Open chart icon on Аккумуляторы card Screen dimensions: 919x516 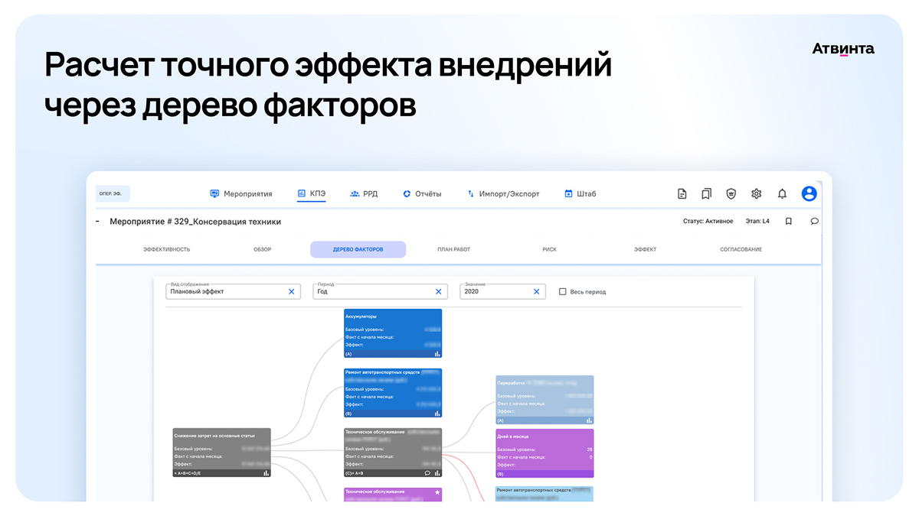437,354
